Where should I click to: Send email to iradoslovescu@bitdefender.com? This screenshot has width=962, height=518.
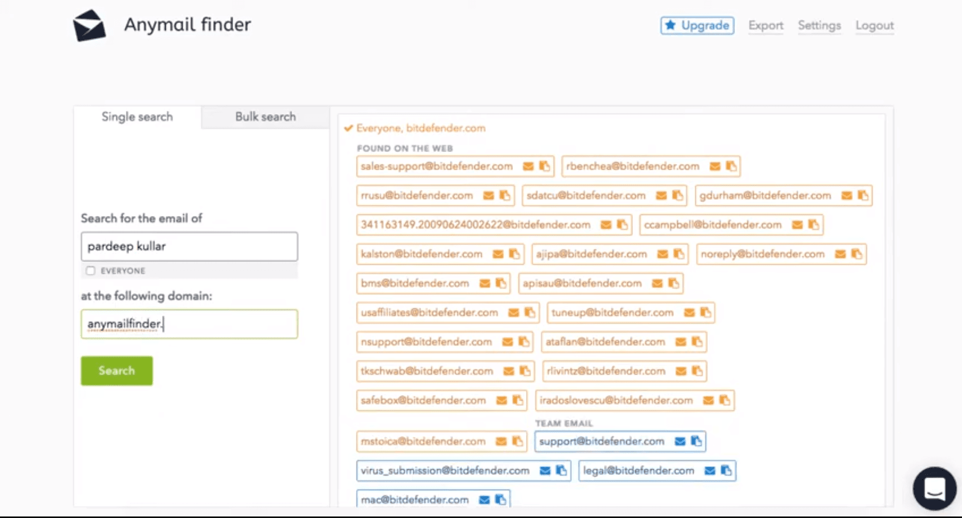(x=708, y=400)
